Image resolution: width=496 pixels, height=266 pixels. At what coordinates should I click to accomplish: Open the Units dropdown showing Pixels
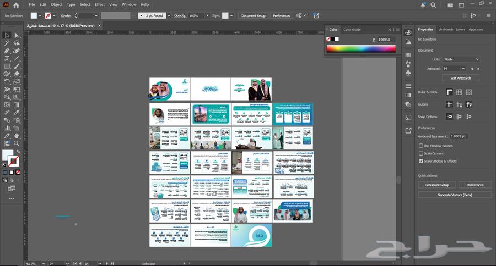(461, 59)
